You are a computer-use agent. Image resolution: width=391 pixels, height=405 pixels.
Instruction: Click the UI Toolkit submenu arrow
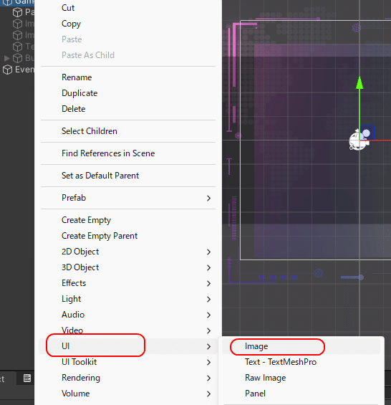[209, 363]
